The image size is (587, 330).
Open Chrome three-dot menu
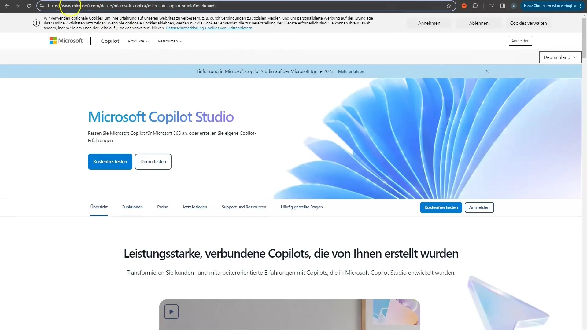[580, 6]
